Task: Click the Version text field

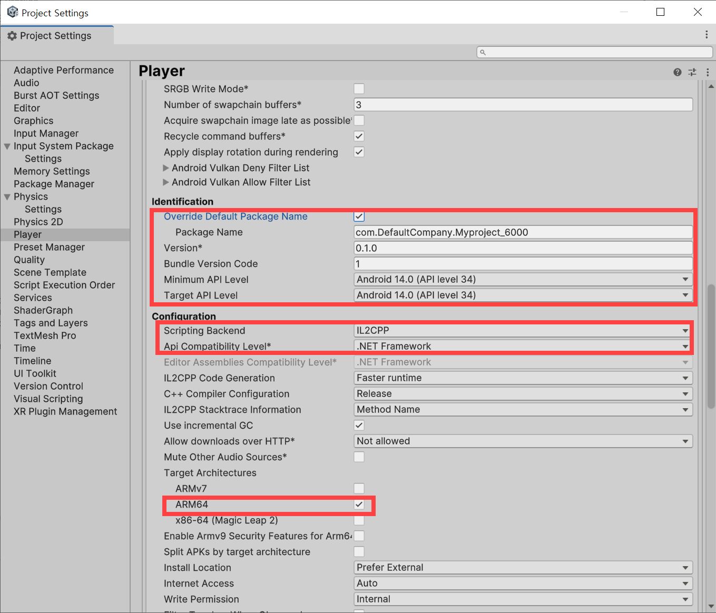Action: (x=523, y=248)
